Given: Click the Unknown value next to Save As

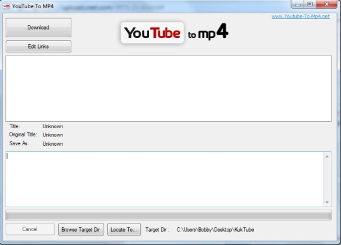Looking at the screenshot, I should click(x=53, y=144).
